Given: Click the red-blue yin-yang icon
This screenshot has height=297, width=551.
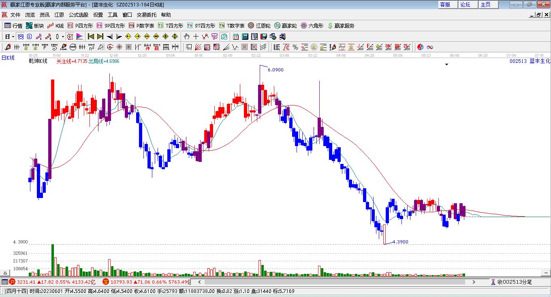Looking at the screenshot, I should (420, 47).
